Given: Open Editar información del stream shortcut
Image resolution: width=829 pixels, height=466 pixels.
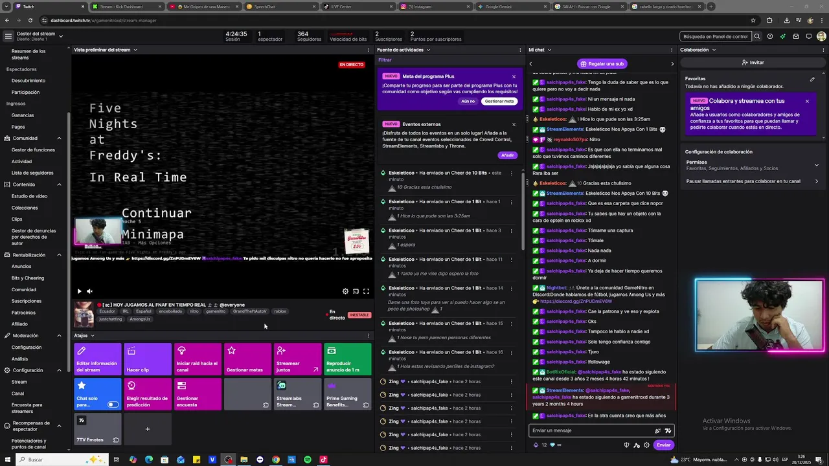Looking at the screenshot, I should (97, 359).
